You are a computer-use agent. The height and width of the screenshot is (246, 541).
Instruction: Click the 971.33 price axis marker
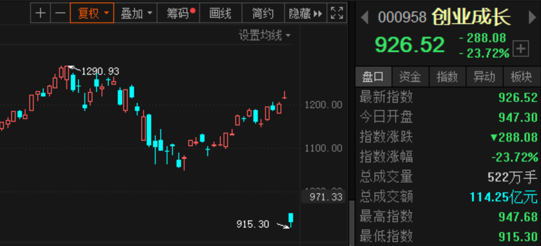[x=324, y=197]
